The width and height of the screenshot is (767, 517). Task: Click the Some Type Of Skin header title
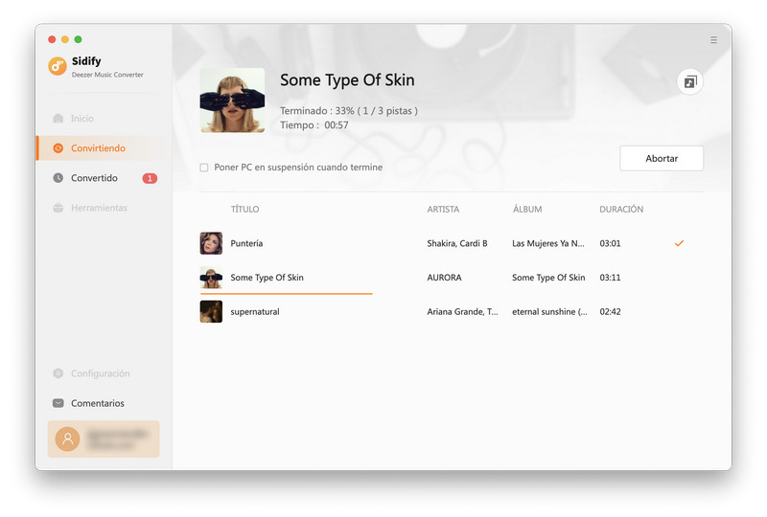coord(347,80)
